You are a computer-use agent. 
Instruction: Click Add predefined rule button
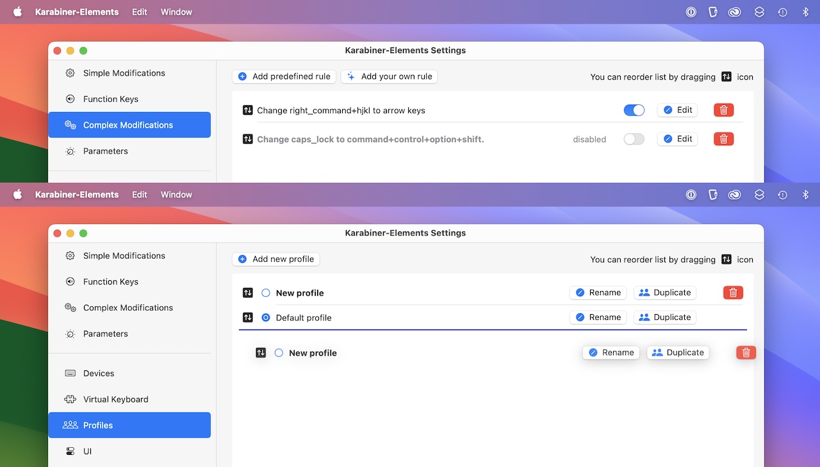(284, 76)
